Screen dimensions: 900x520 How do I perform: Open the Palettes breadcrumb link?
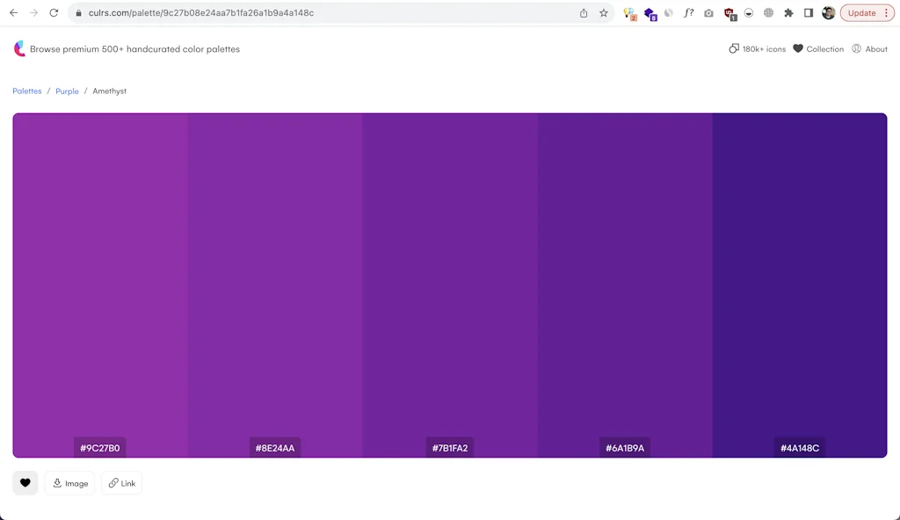click(x=26, y=90)
